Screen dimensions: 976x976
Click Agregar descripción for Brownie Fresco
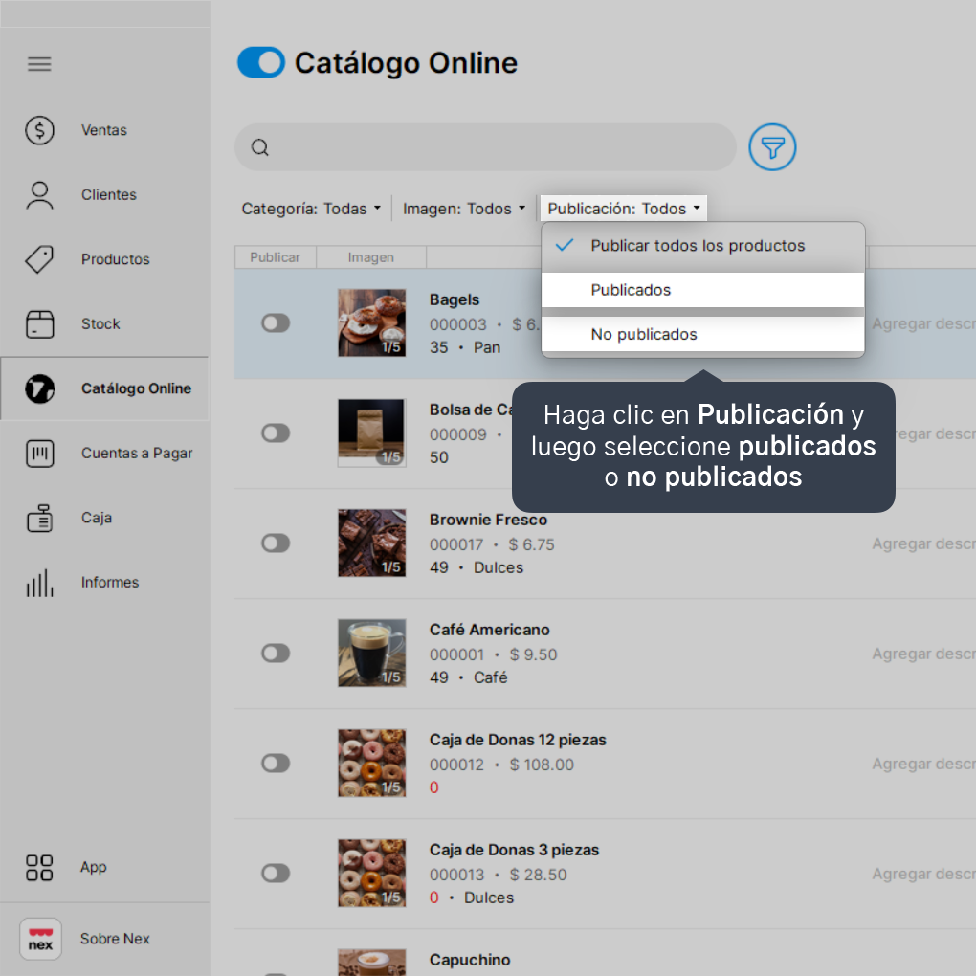point(923,544)
